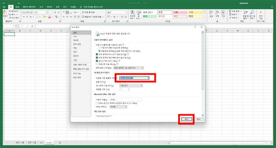Select the optimize for best appearance radio button

tap(99, 48)
